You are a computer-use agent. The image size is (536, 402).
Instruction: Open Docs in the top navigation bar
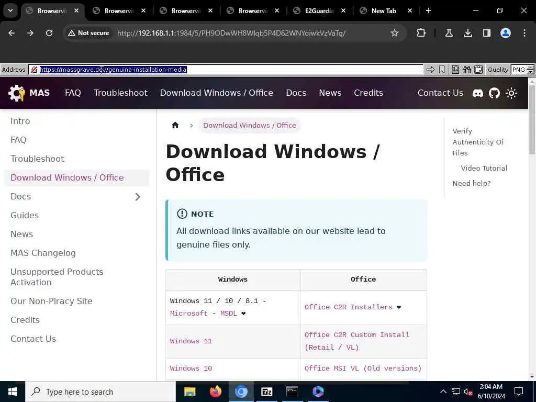296,93
